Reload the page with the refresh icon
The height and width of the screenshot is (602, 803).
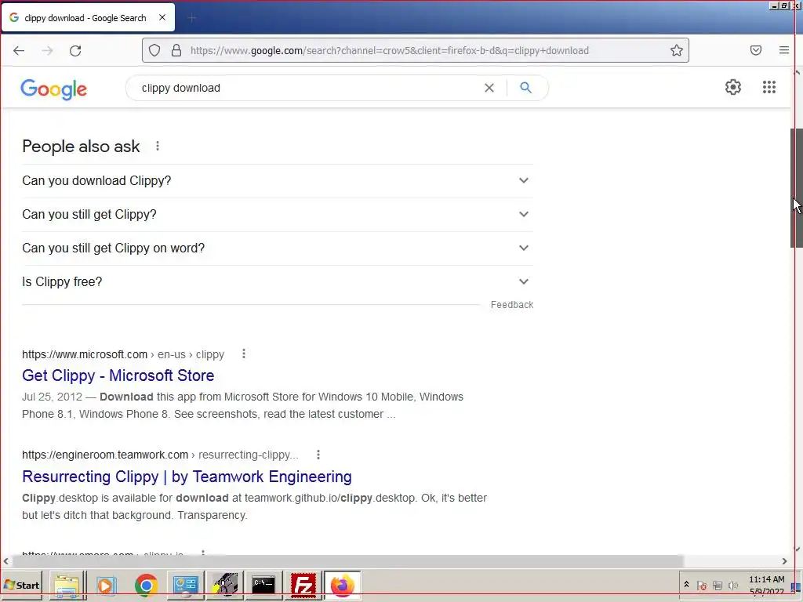click(75, 51)
